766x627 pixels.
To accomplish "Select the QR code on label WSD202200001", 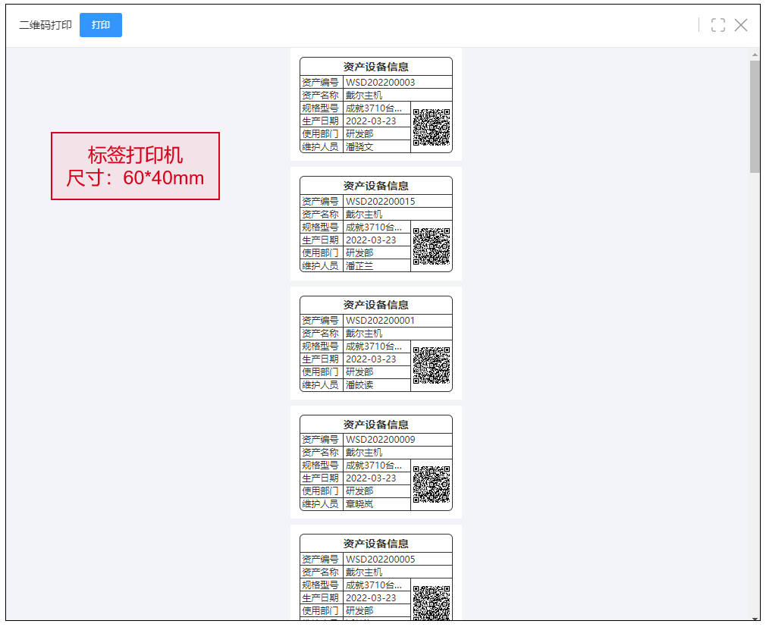I will click(x=432, y=365).
